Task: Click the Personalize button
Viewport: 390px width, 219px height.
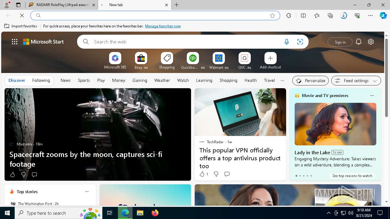Action: coord(310,81)
